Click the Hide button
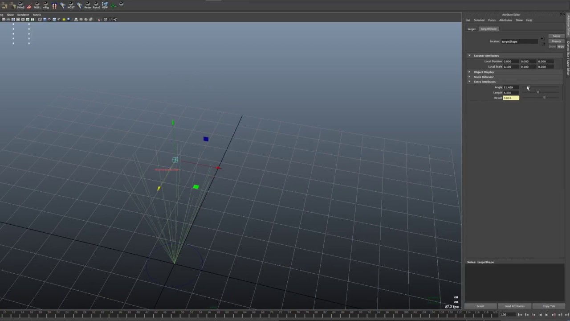The width and height of the screenshot is (570, 321). click(x=561, y=47)
